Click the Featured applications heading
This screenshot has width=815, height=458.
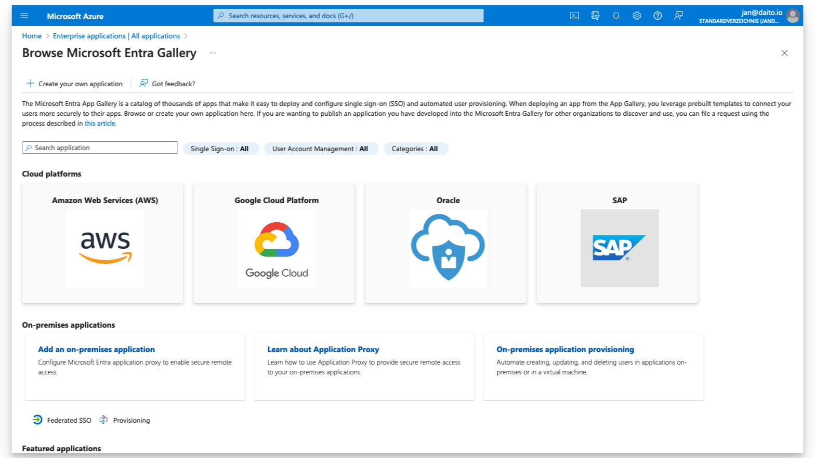click(61, 449)
